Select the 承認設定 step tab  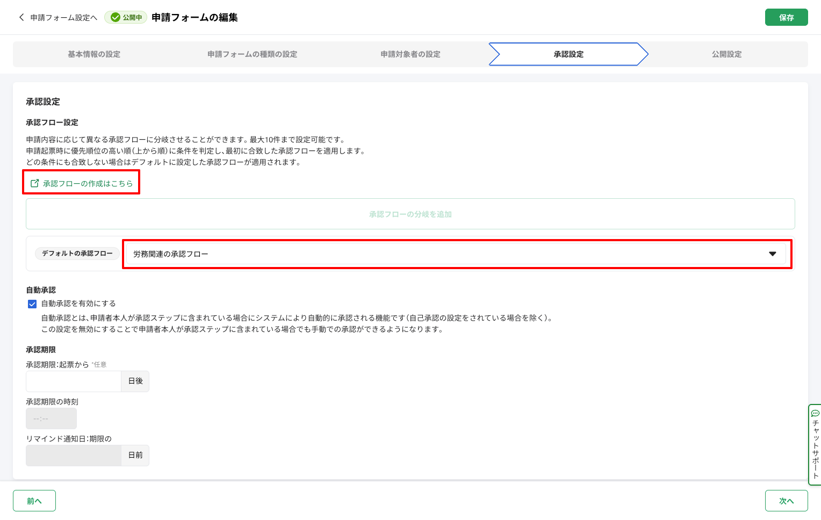point(568,54)
